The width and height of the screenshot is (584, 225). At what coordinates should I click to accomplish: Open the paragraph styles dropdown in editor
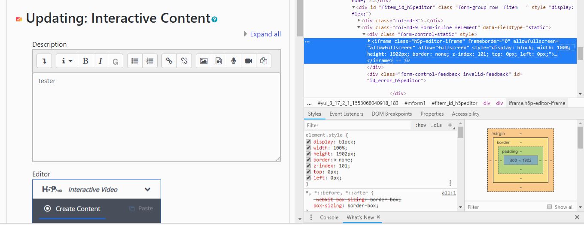pos(67,61)
